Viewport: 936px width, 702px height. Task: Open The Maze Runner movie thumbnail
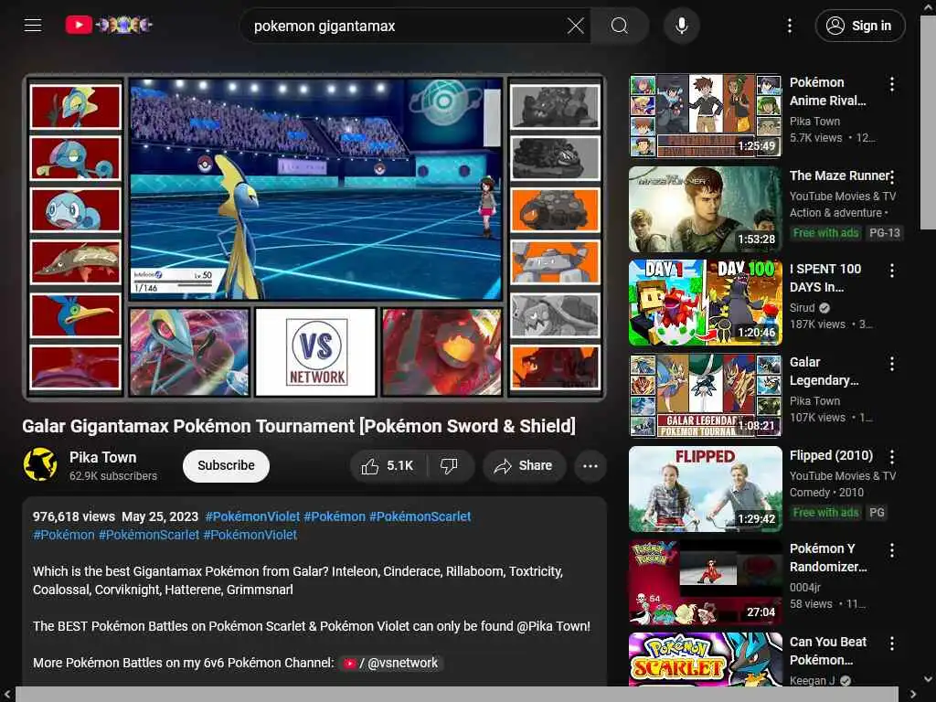(706, 209)
